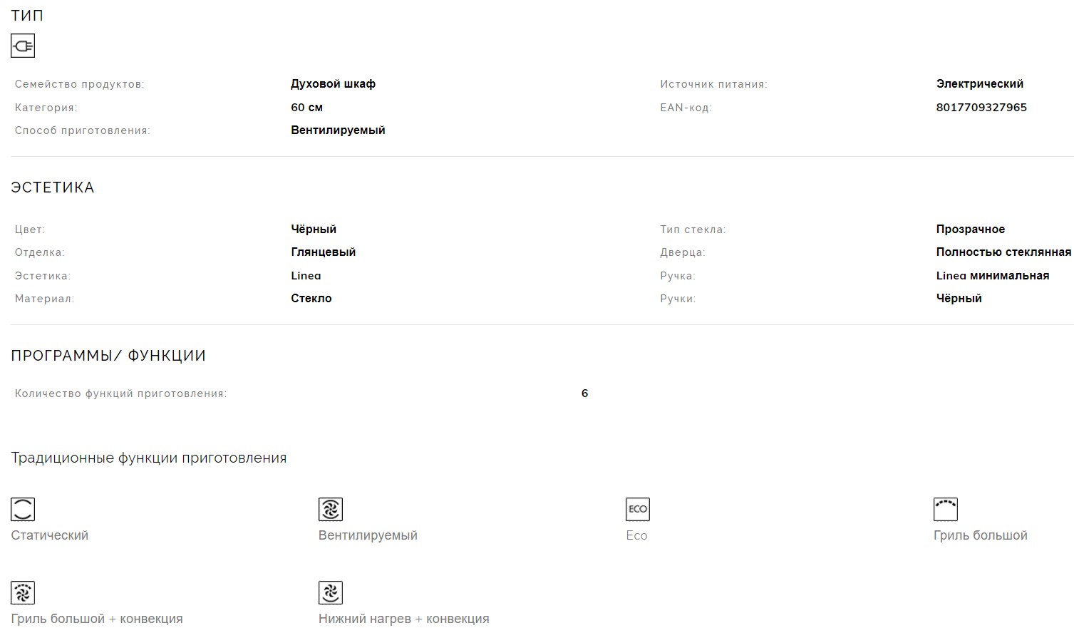Click the cooking functions count value 6
This screenshot has height=633, width=1074.
[x=584, y=393]
